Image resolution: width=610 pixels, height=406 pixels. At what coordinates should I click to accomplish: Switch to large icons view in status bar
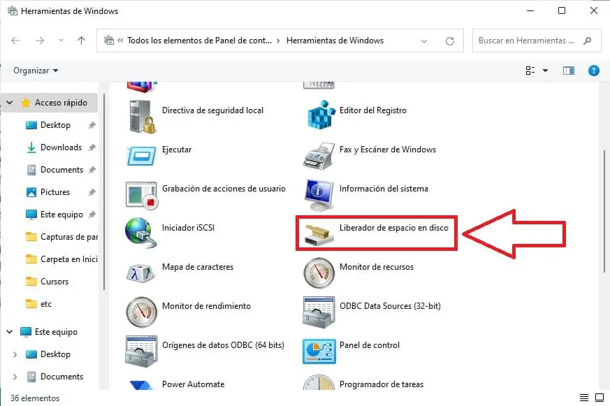(x=600, y=398)
